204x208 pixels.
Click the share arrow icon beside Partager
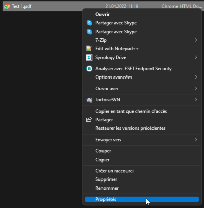(x=89, y=120)
